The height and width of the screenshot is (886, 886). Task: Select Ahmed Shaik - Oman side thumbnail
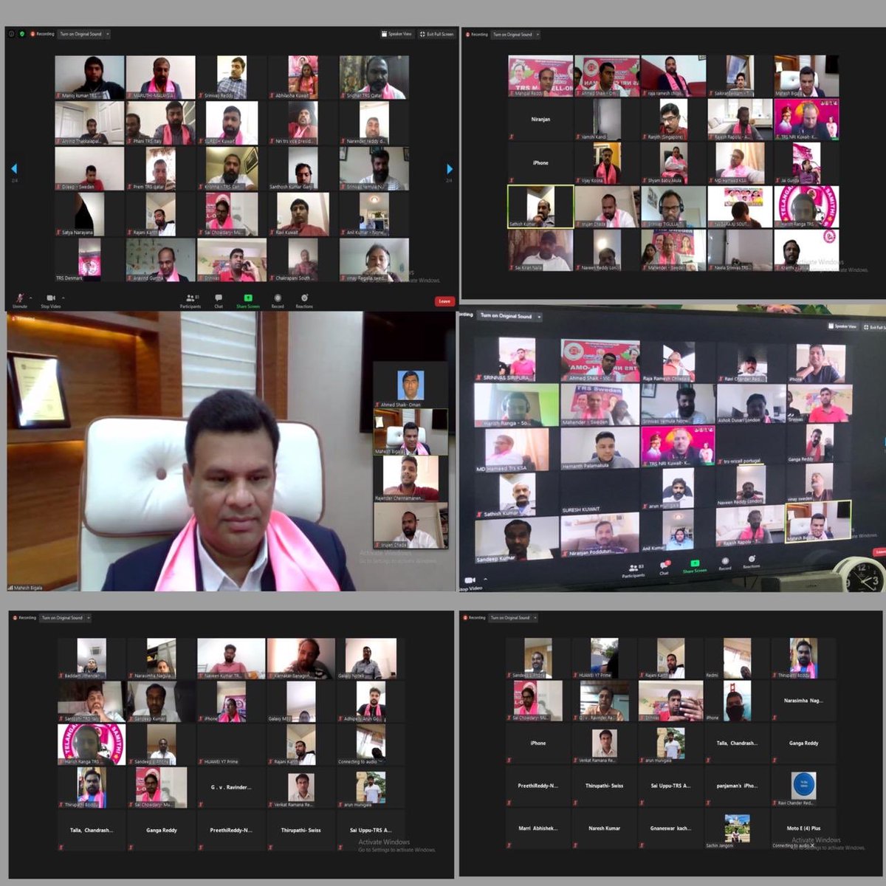pyautogui.click(x=411, y=385)
